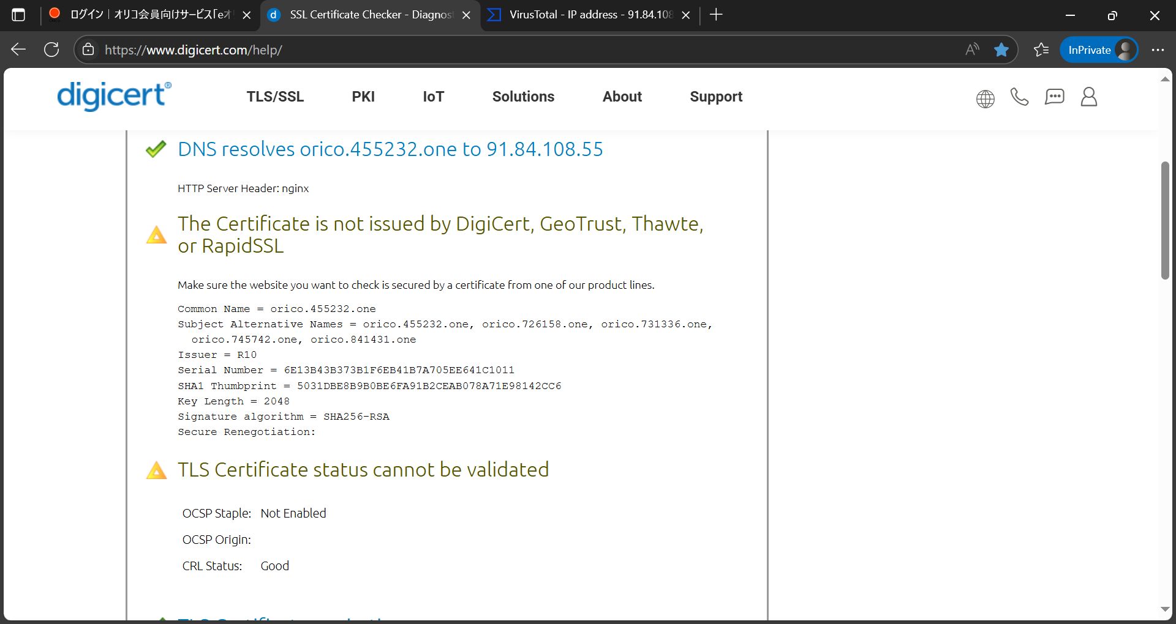Image resolution: width=1176 pixels, height=624 pixels.
Task: Click the 'Secure Renegotiation:' line
Action: (x=247, y=432)
